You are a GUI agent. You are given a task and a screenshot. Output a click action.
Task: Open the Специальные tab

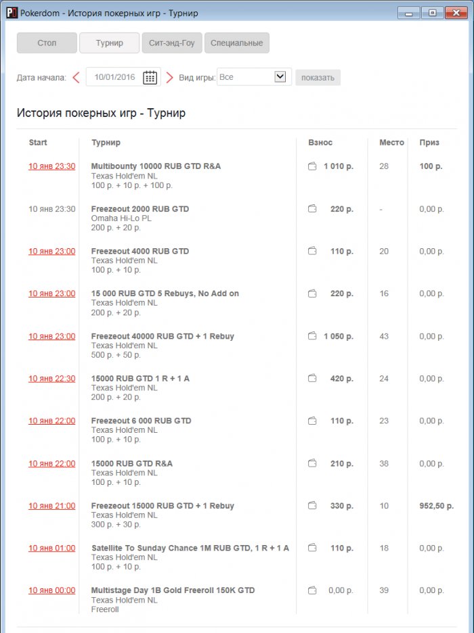pos(236,43)
